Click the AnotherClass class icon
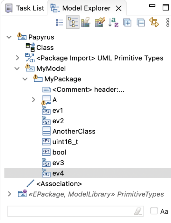Viewport: 171px width, 223px height. coord(46,131)
